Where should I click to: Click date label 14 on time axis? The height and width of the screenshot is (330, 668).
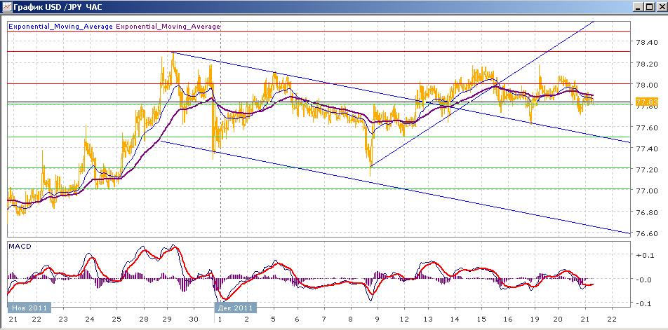pos(455,319)
